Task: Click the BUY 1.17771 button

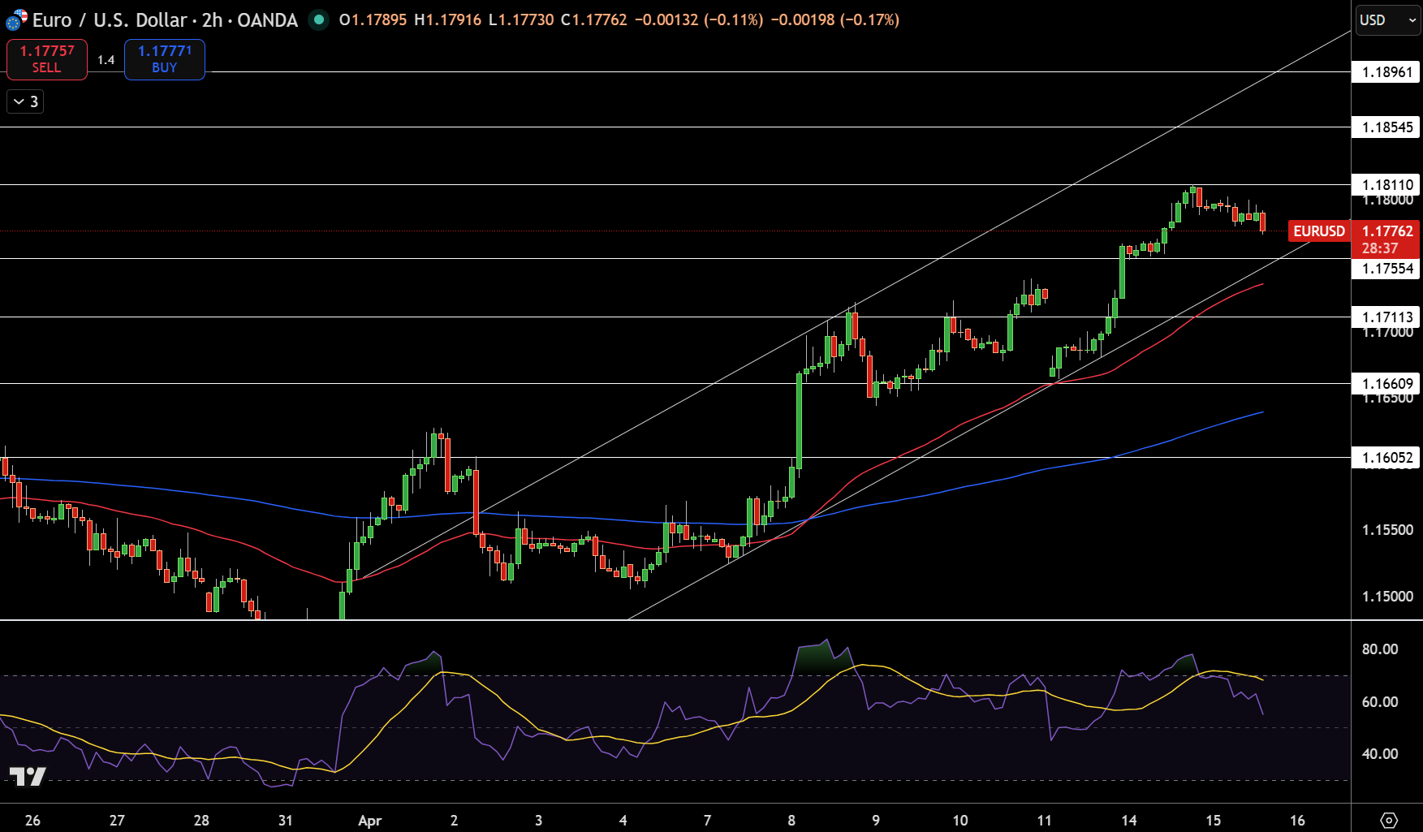Action: tap(165, 59)
